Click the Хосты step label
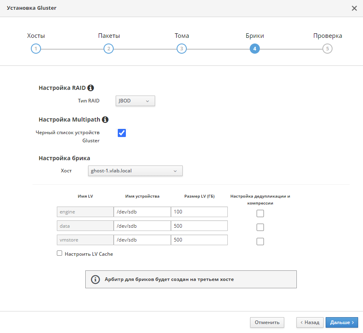 point(36,36)
